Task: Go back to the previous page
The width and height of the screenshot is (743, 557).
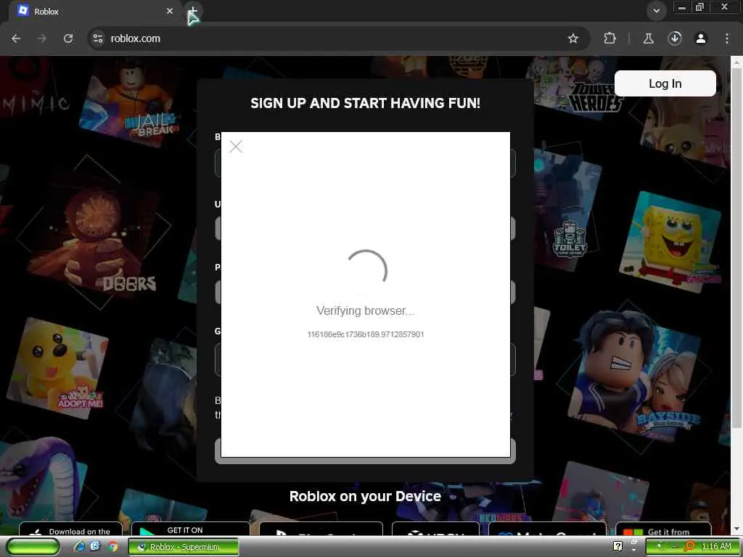Action: tap(16, 38)
